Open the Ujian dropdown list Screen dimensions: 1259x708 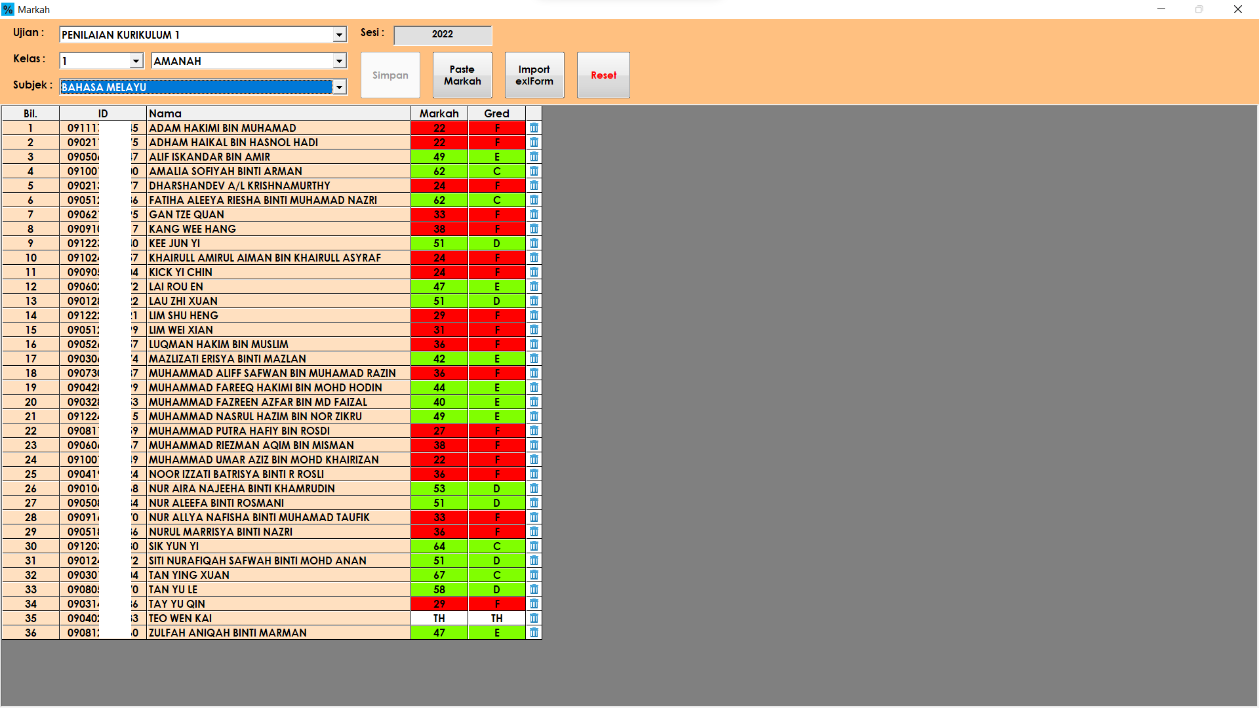click(x=339, y=35)
